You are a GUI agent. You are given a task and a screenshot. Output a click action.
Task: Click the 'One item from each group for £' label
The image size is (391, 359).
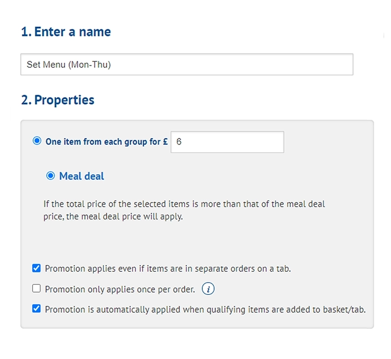[x=106, y=141]
